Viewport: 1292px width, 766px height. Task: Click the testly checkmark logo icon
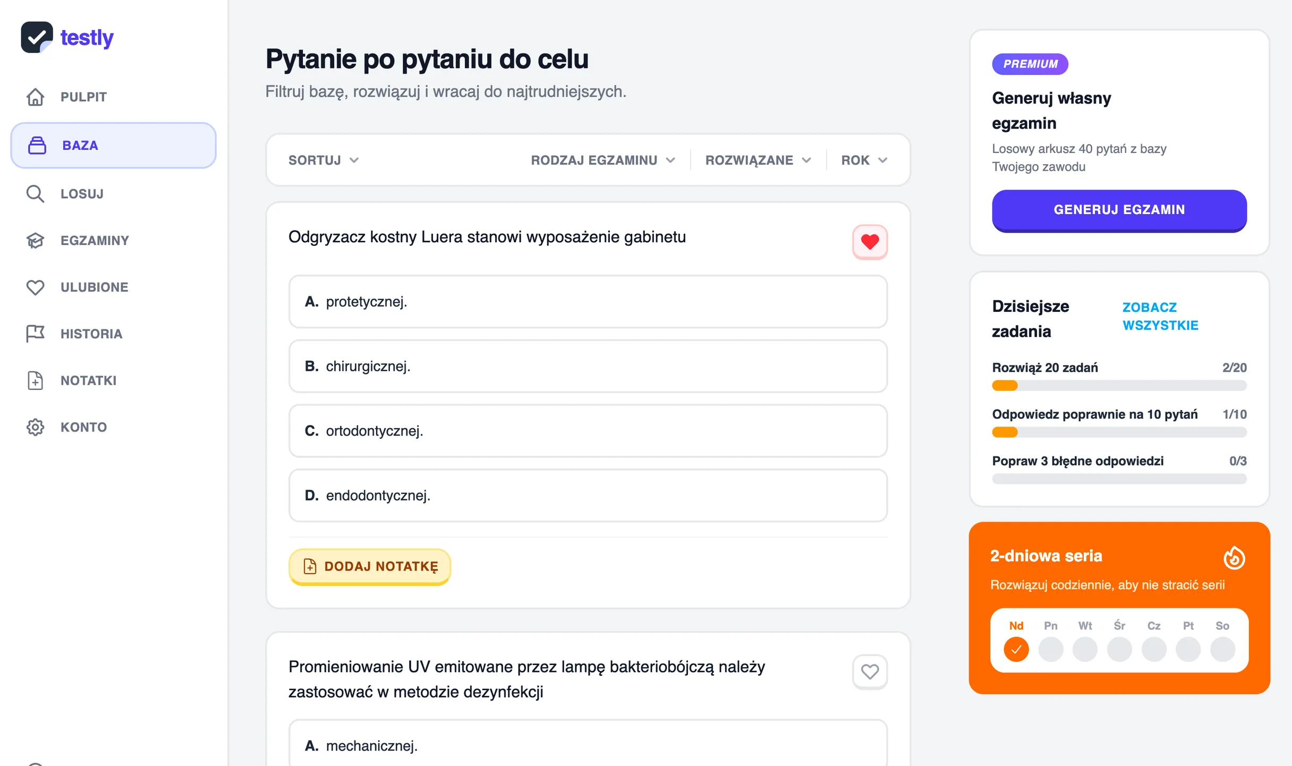pyautogui.click(x=37, y=37)
